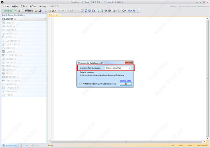This screenshot has width=210, height=148.
Task: Select NUODB in connection list
Action: pyautogui.click(x=24, y=84)
